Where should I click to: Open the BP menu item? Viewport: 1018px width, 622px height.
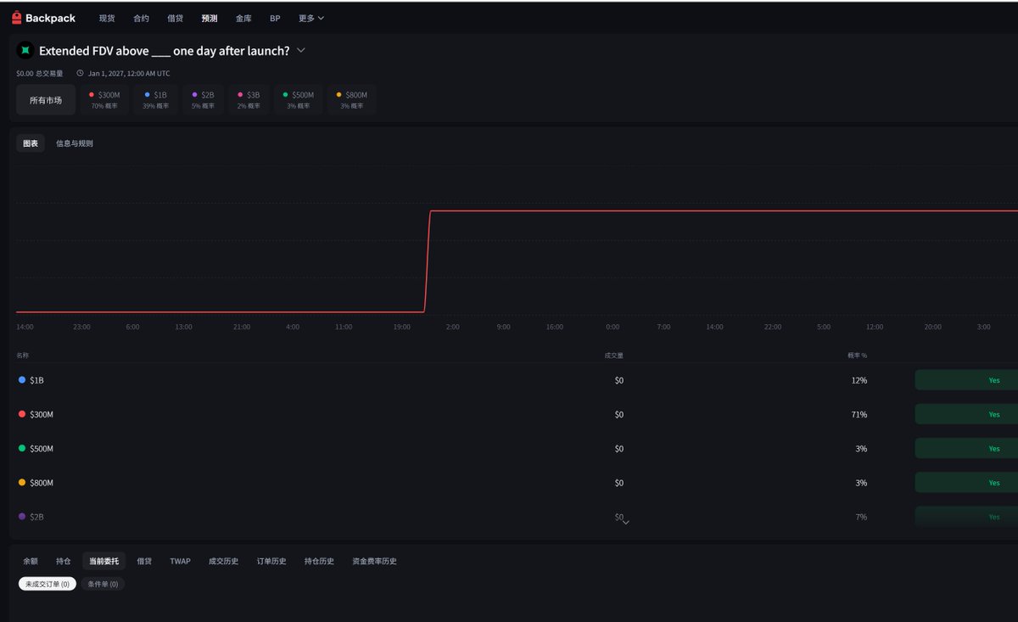point(275,18)
